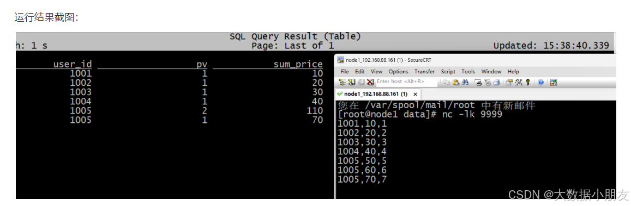Open Session Options from toolbar icon
This screenshot has height=206, width=631.
[x=509, y=82]
